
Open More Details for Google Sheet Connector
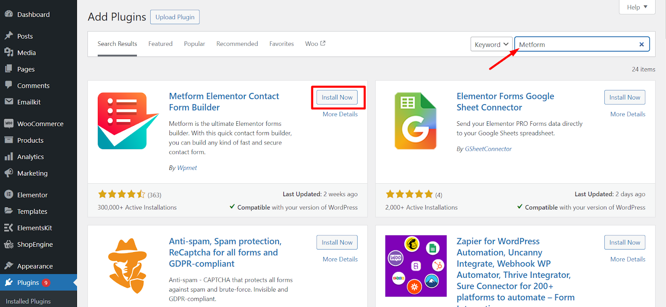[x=628, y=114]
